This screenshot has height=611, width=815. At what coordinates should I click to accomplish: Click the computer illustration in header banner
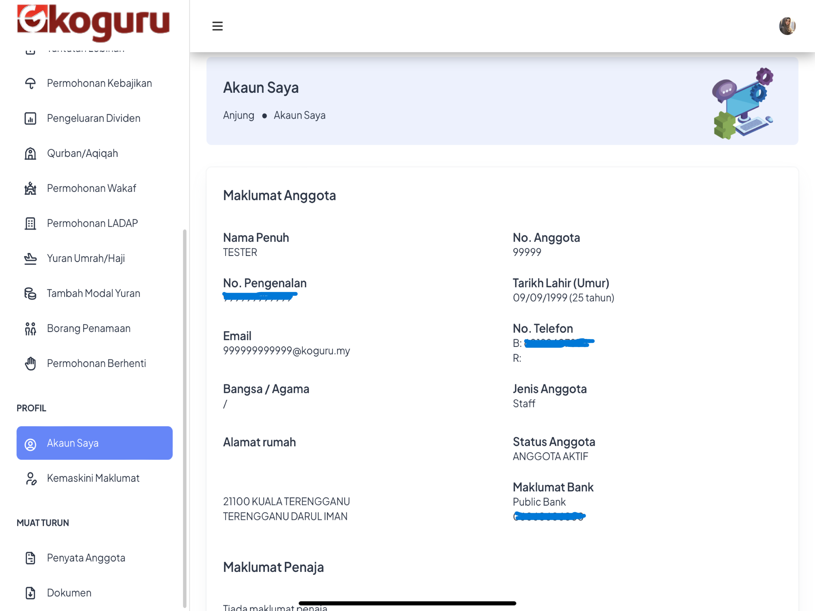(743, 103)
